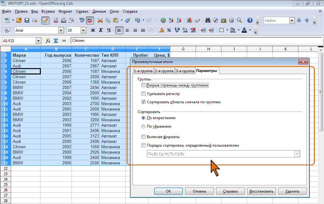324x204 pixels.
Task: Open the Найти search box dropdown
Action: (x=292, y=21)
